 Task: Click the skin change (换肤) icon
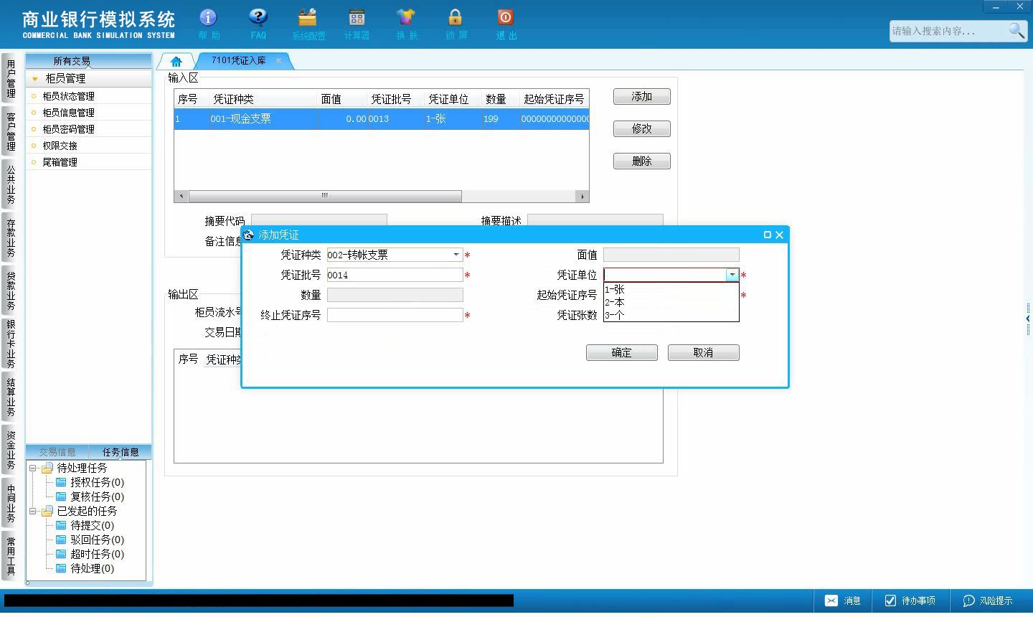click(x=406, y=24)
